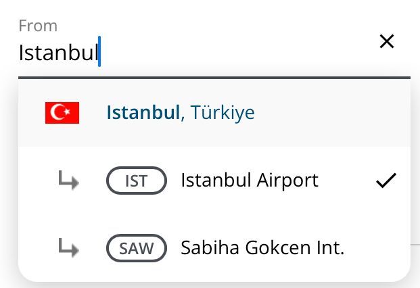Click empty space right of Sabiha Gokcen Int.

tap(377, 248)
